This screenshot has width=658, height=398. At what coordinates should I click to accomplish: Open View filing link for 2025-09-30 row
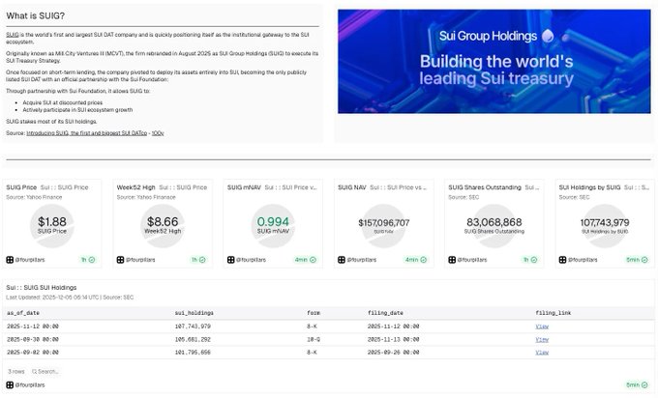[x=542, y=339]
